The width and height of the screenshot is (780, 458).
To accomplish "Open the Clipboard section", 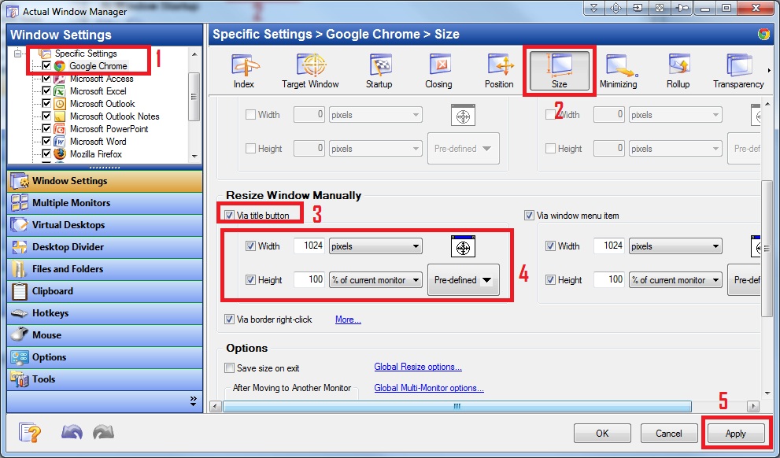I will coord(105,291).
